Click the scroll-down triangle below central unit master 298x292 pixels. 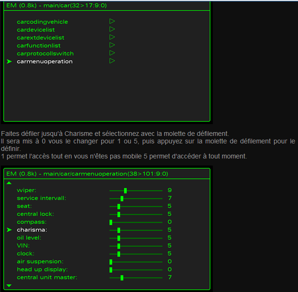click(x=9, y=285)
